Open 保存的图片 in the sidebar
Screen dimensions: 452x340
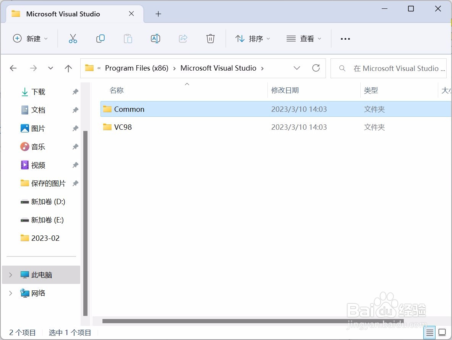click(x=49, y=184)
